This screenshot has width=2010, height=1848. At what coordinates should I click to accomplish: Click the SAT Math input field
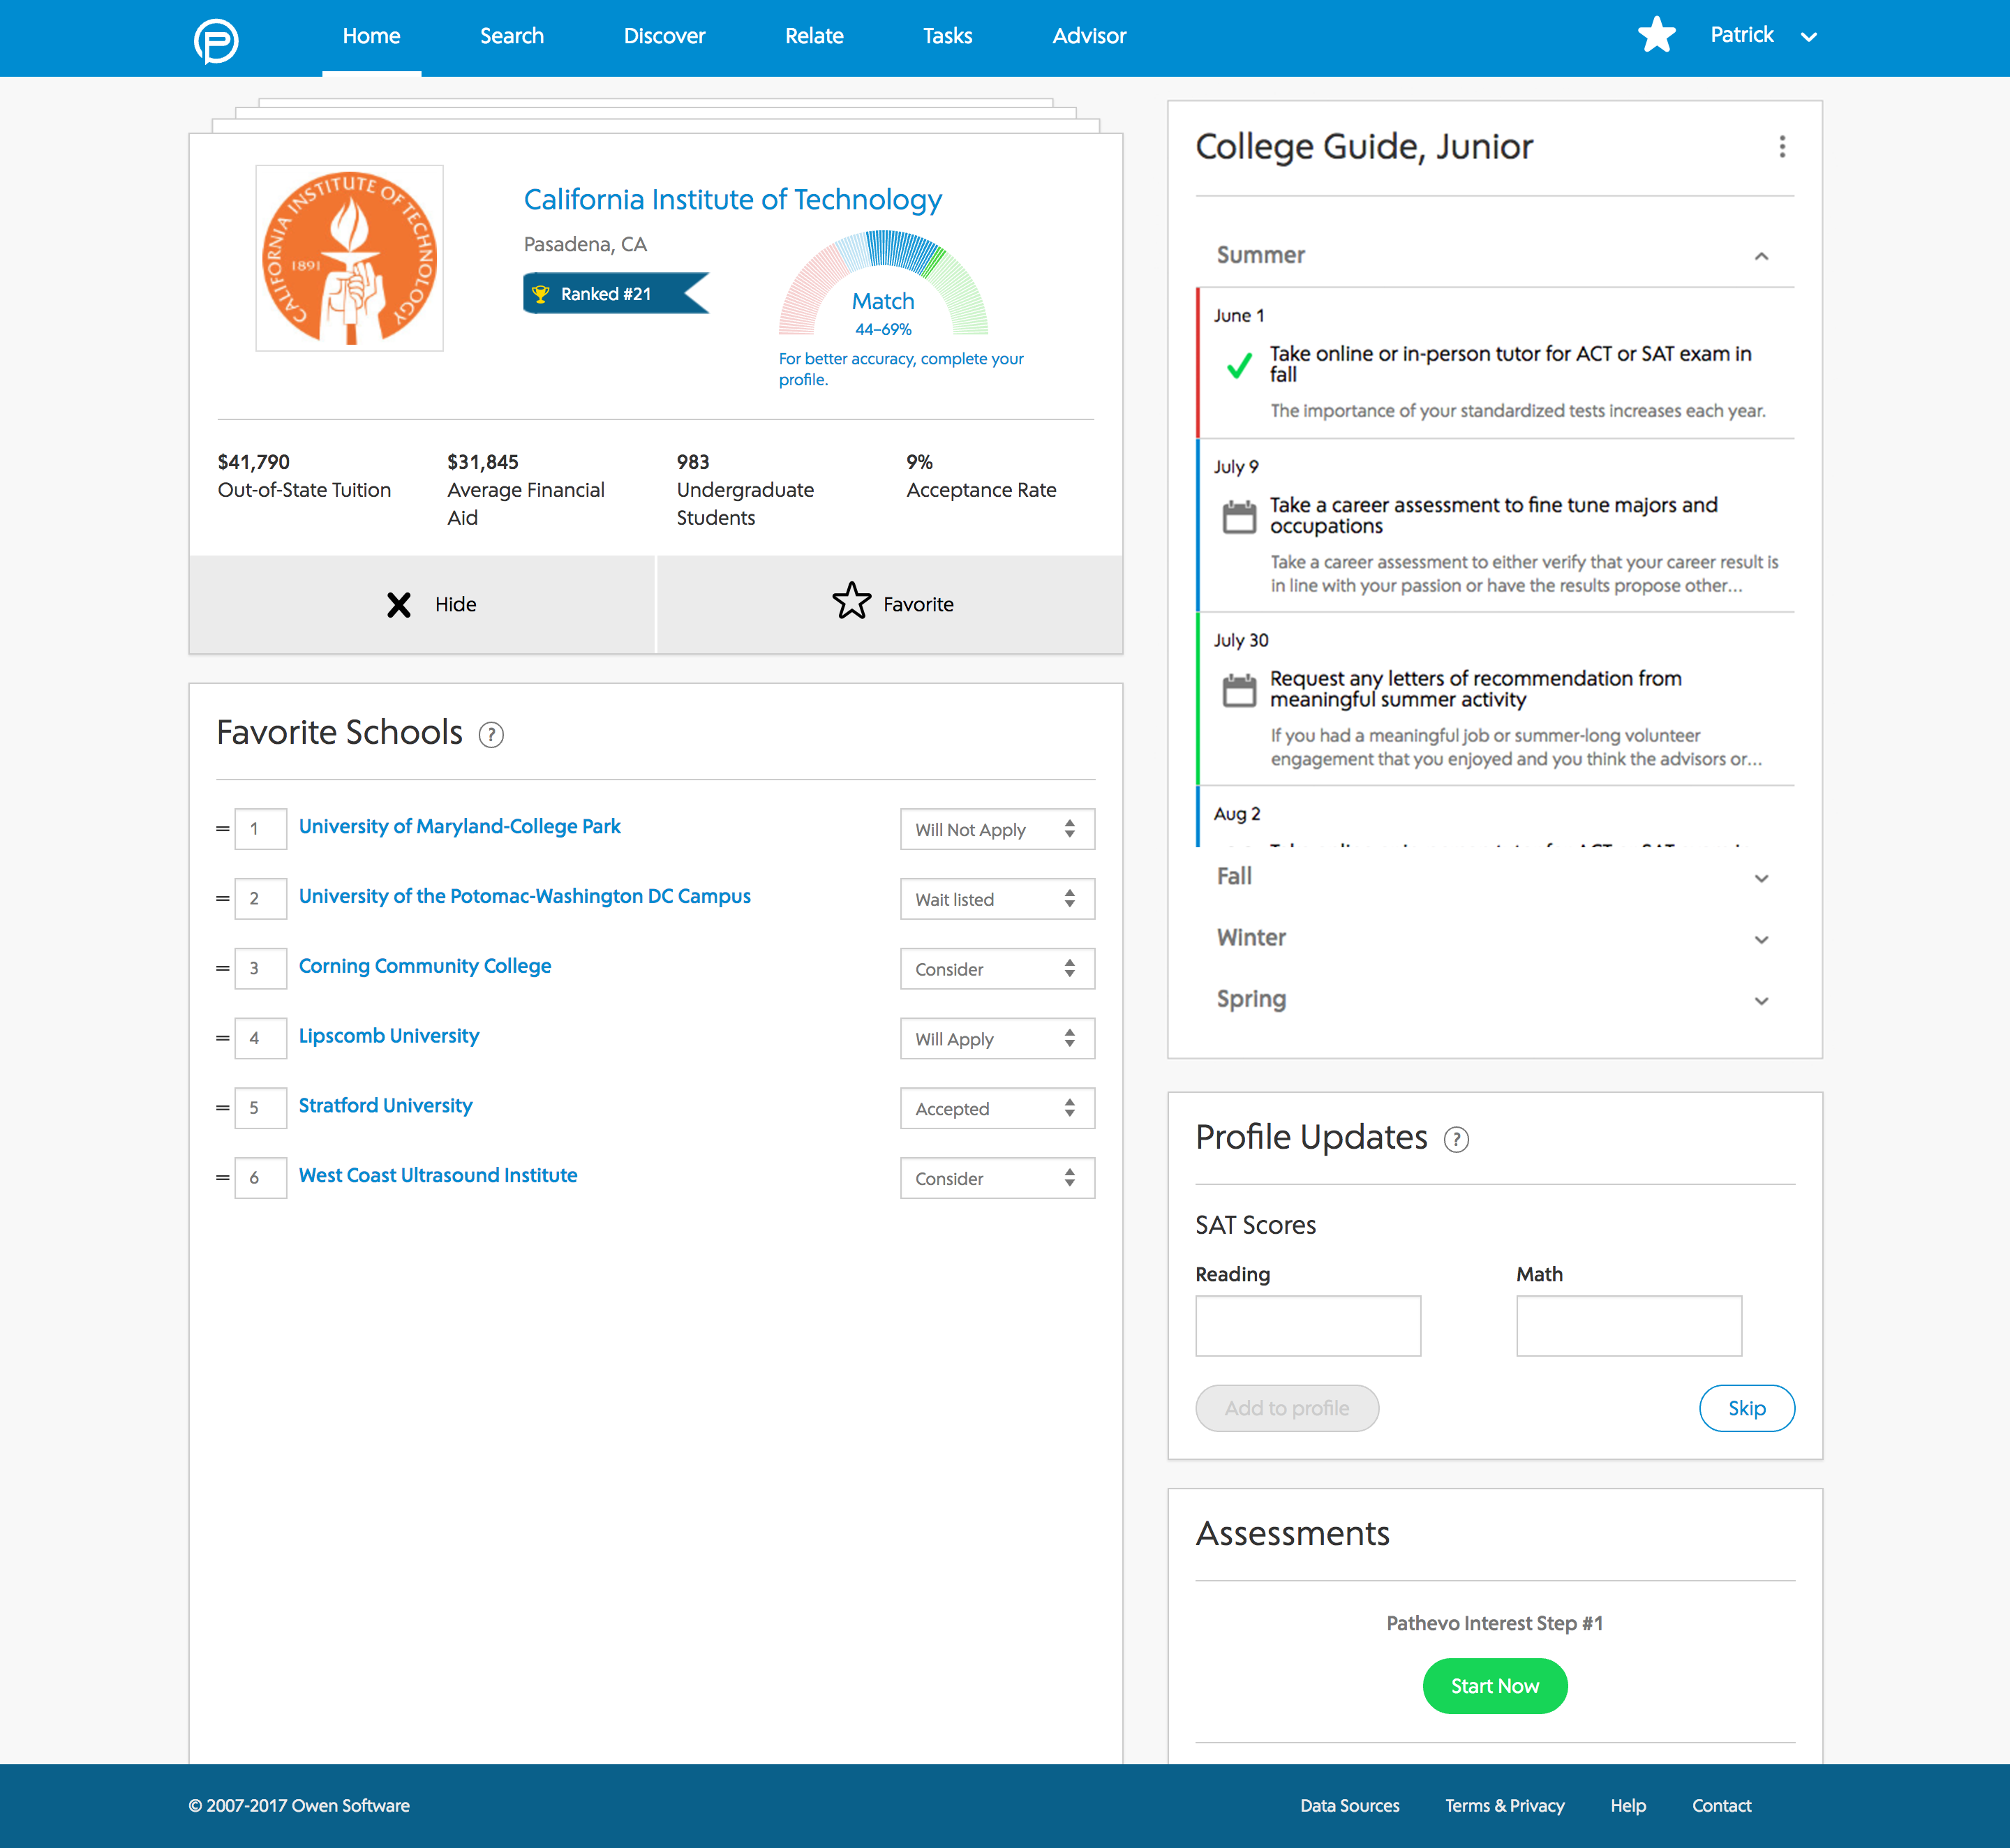[1629, 1326]
